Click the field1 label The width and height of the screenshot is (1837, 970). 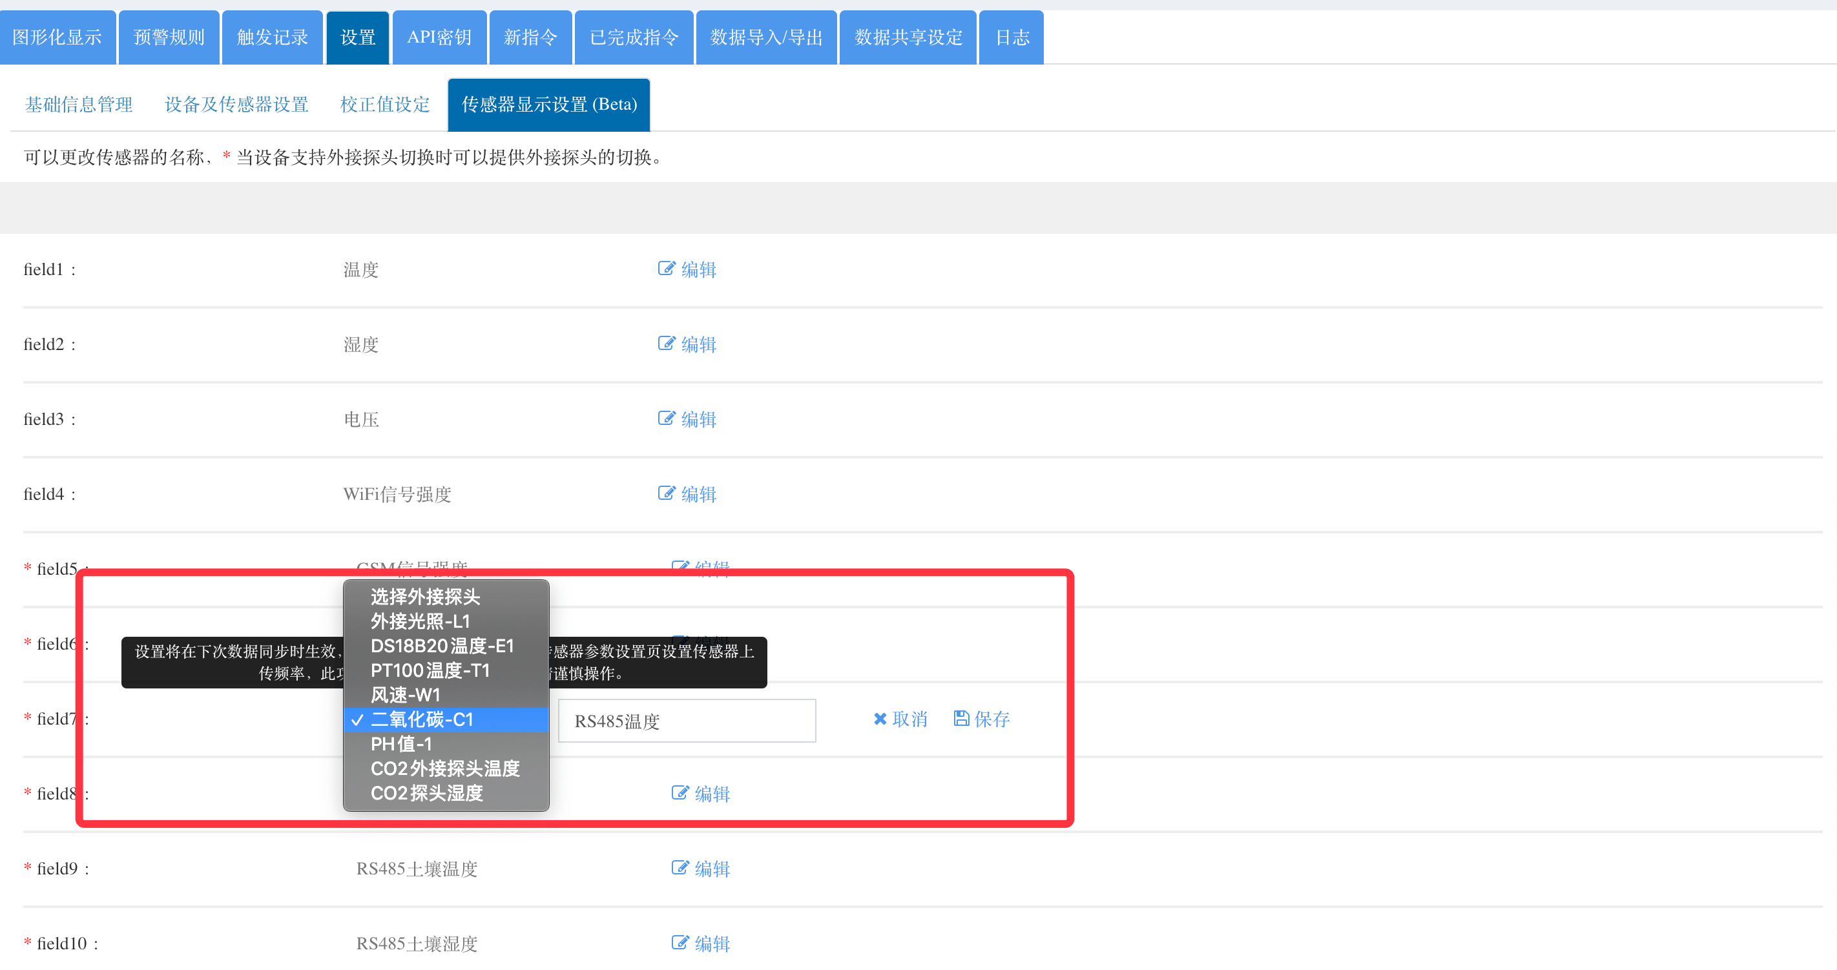click(49, 269)
